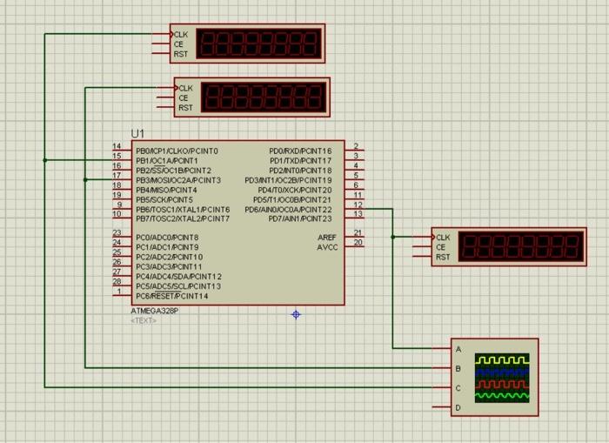Select PD0/RXD/PCINT16 pin label
The height and width of the screenshot is (443, 609).
pos(301,151)
